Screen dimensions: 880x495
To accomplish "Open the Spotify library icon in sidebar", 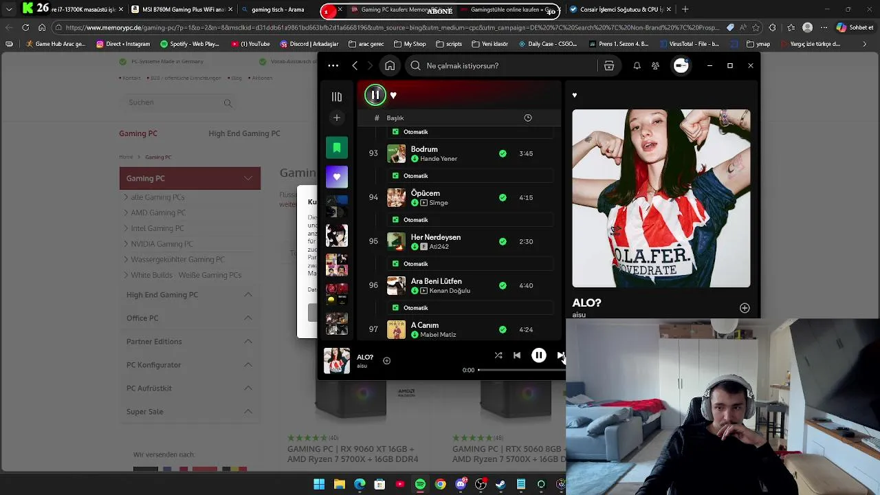I will [337, 97].
